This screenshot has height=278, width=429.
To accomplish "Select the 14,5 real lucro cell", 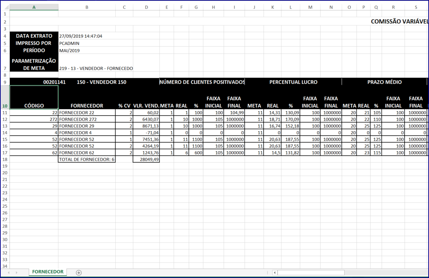I will click(x=273, y=153).
